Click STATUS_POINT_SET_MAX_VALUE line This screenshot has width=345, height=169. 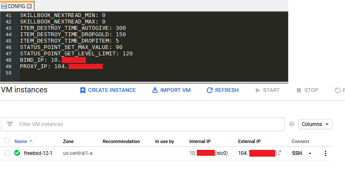pos(71,47)
